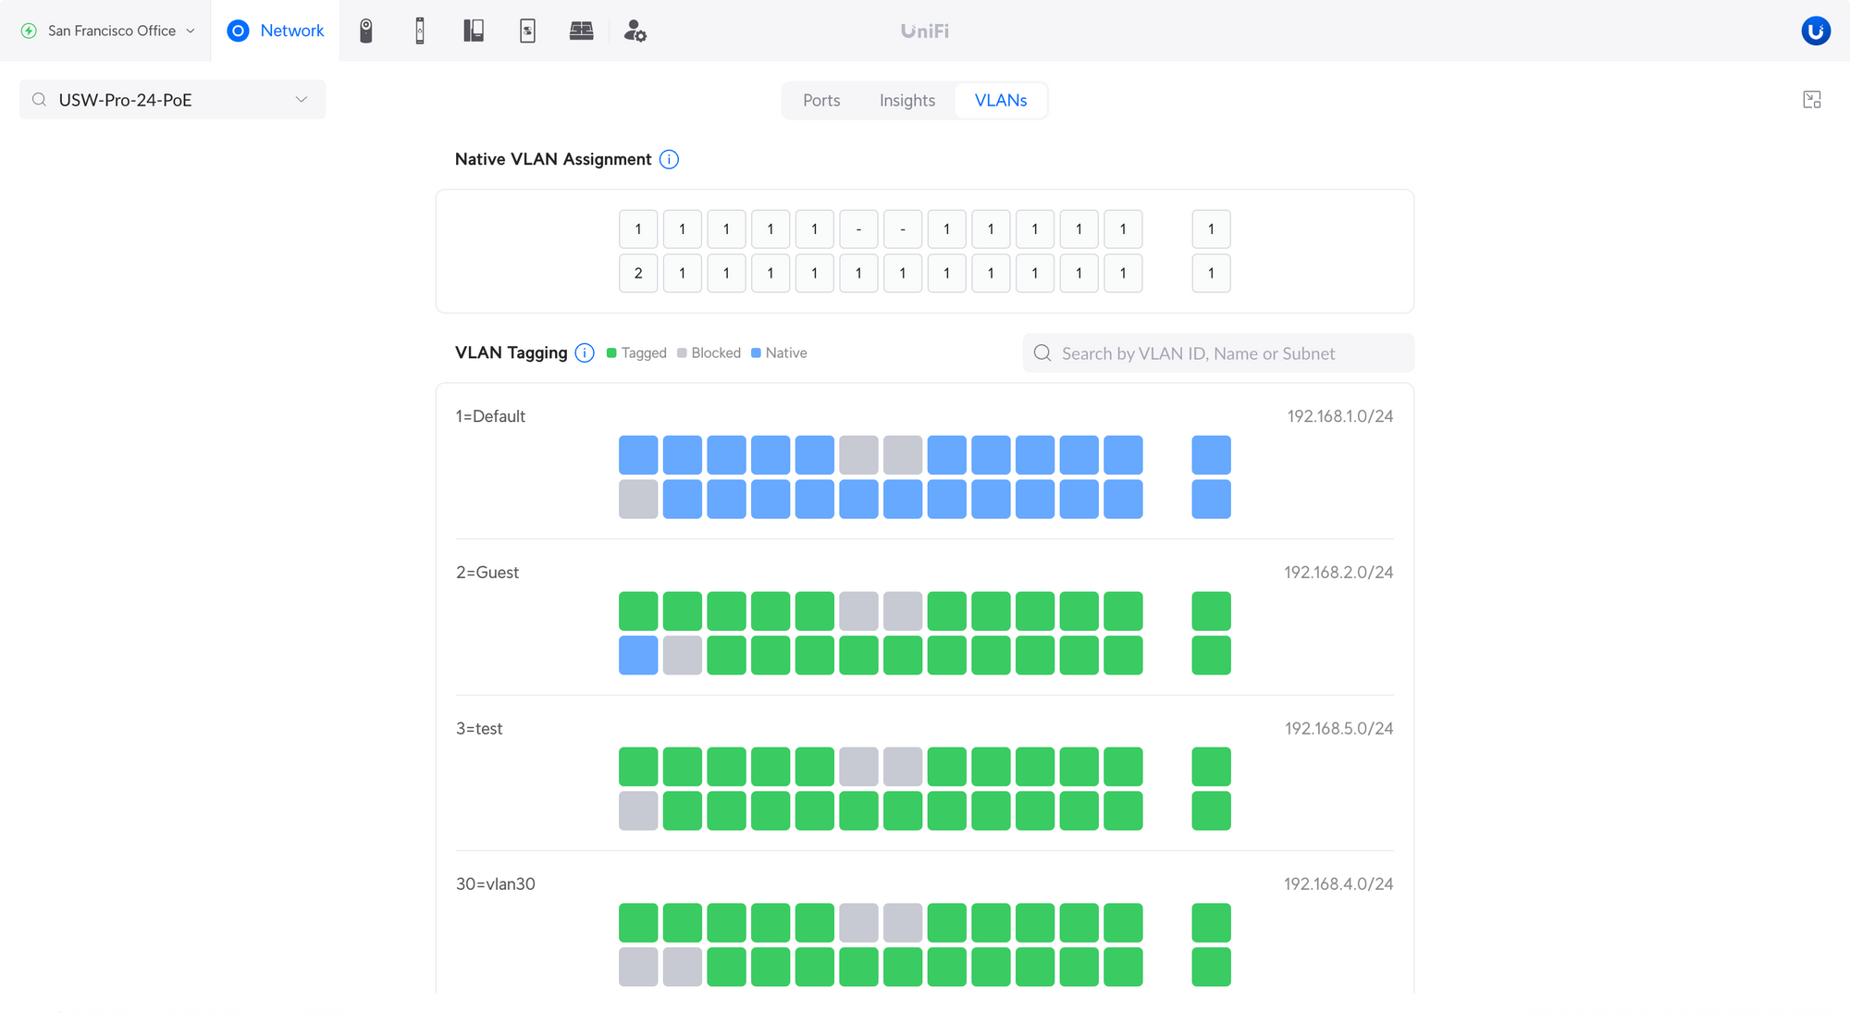Click the VLAN search input field
Screen dimensions: 1850x1013
coord(1217,353)
